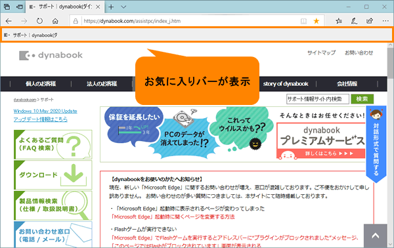Open the サイトマップ link

[x=321, y=52]
